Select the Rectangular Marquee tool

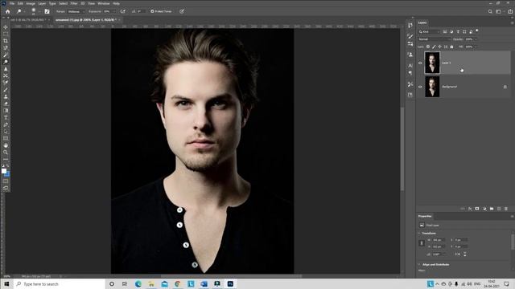6,34
